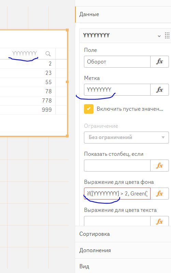Click the Метка input containing YYYYYYYY
This screenshot has height=273, width=171.
click(x=117, y=90)
